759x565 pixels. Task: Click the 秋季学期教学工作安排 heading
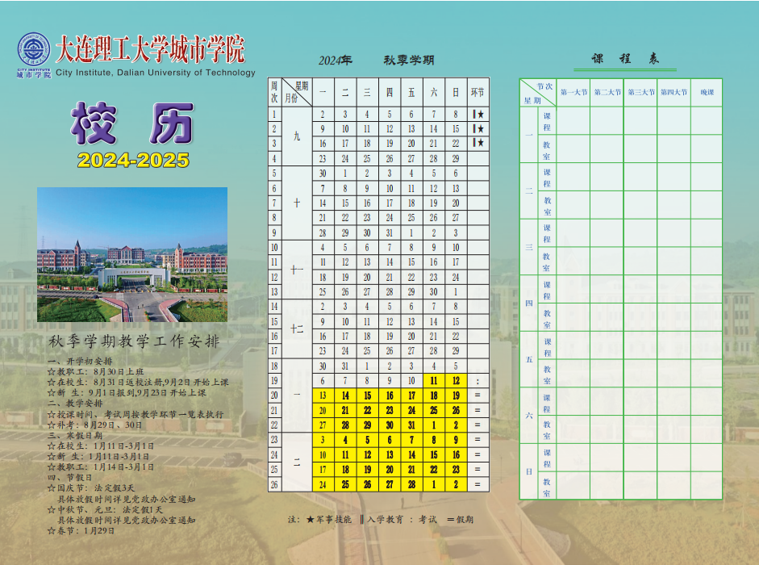133,341
